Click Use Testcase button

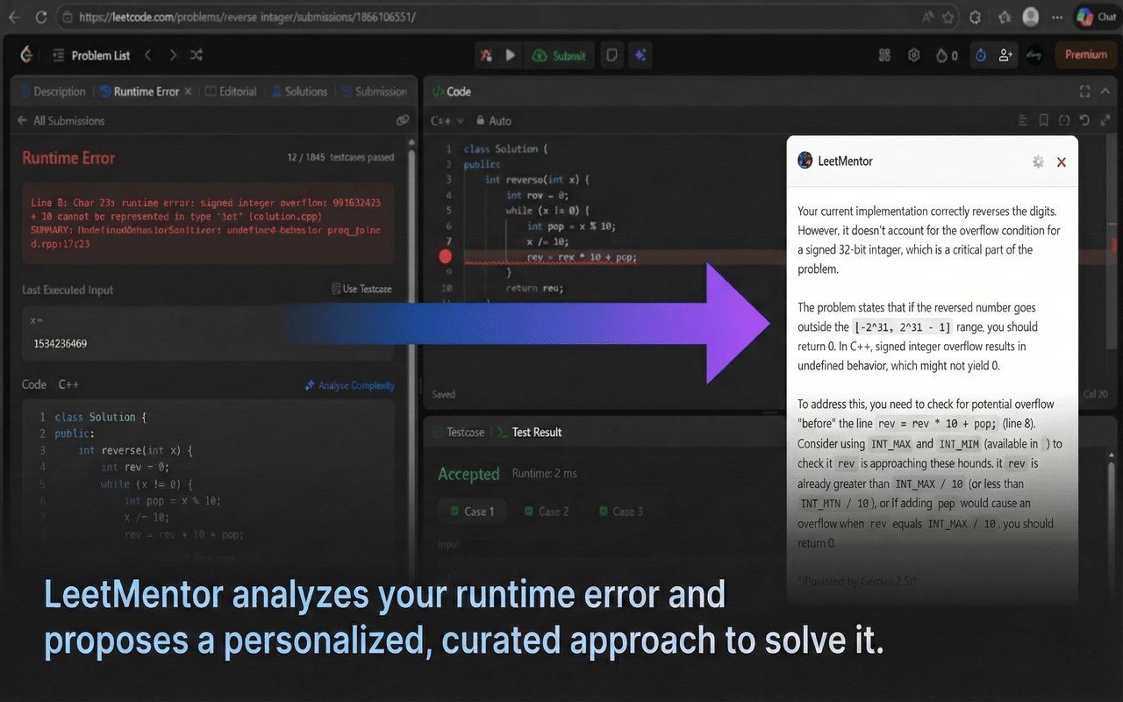click(361, 289)
